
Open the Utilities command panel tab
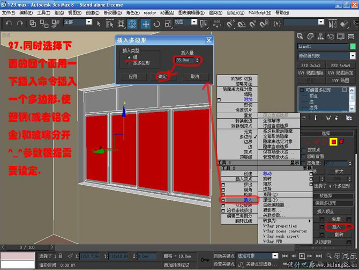point(351,37)
